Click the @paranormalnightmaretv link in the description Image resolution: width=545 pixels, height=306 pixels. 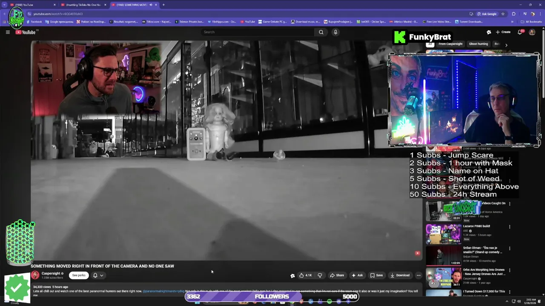tap(163, 291)
